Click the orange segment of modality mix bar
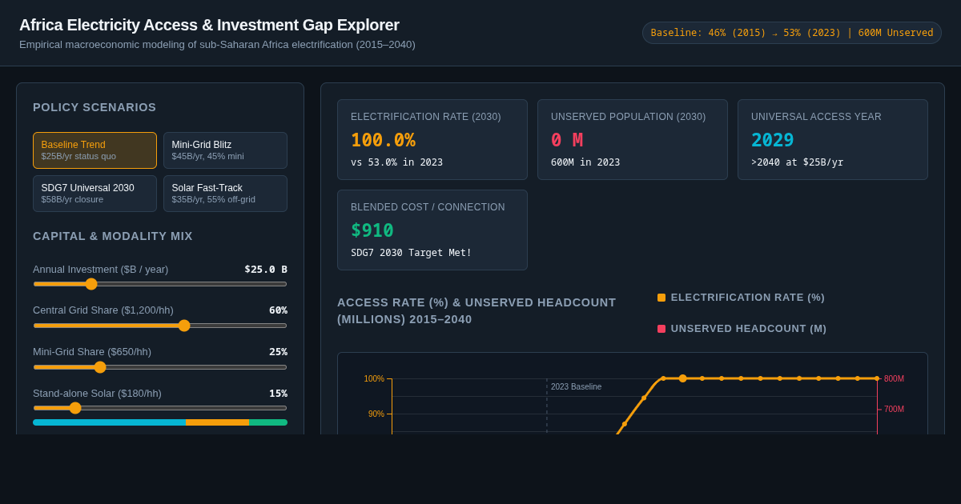 click(x=217, y=422)
